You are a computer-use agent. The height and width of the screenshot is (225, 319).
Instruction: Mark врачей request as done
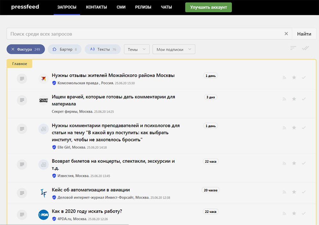(x=304, y=99)
